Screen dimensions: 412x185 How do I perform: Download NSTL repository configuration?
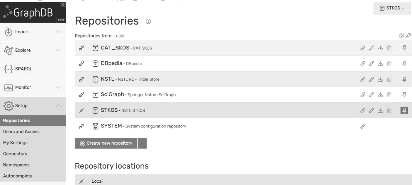pos(380,79)
